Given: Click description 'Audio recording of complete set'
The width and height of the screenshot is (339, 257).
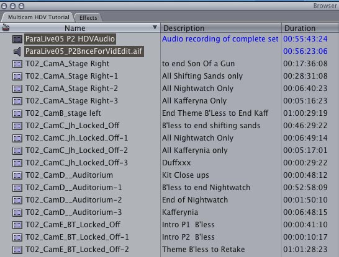Looking at the screenshot, I should coord(220,39).
